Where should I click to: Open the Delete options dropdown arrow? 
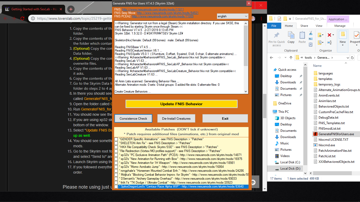(x=333, y=35)
